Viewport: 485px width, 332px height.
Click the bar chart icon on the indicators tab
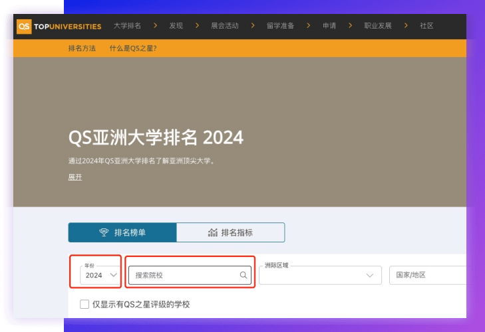click(x=213, y=232)
